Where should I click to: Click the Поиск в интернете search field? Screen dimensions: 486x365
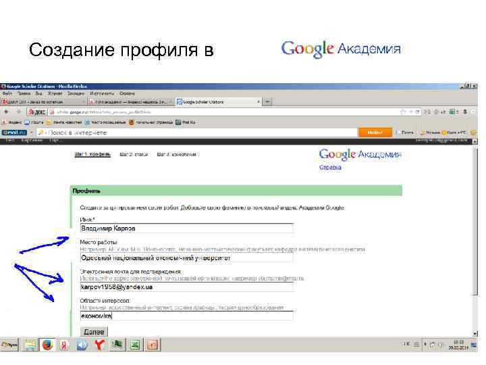coord(198,133)
